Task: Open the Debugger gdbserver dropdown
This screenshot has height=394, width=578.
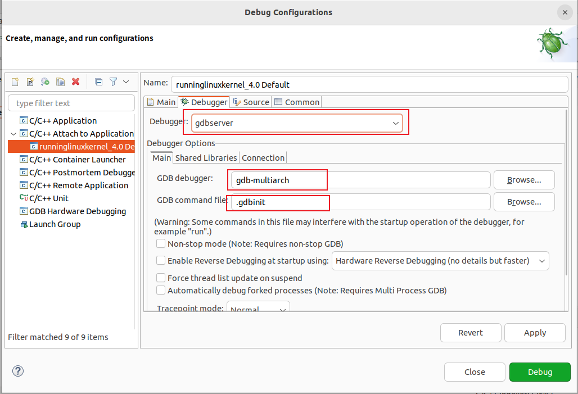Action: 297,123
